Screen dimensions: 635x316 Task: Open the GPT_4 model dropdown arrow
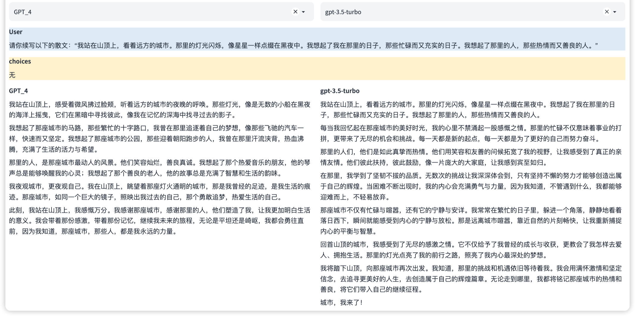[304, 12]
